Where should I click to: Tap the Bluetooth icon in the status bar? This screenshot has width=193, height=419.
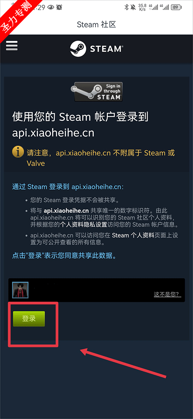(x=127, y=7)
